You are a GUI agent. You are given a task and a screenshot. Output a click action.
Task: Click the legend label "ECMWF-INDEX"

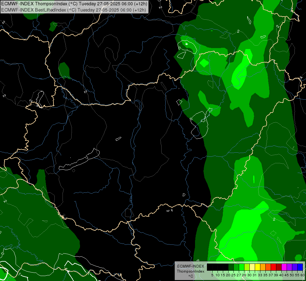[x=190, y=266]
